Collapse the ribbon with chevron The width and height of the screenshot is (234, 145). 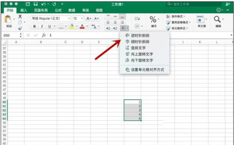pyautogui.click(x=228, y=10)
